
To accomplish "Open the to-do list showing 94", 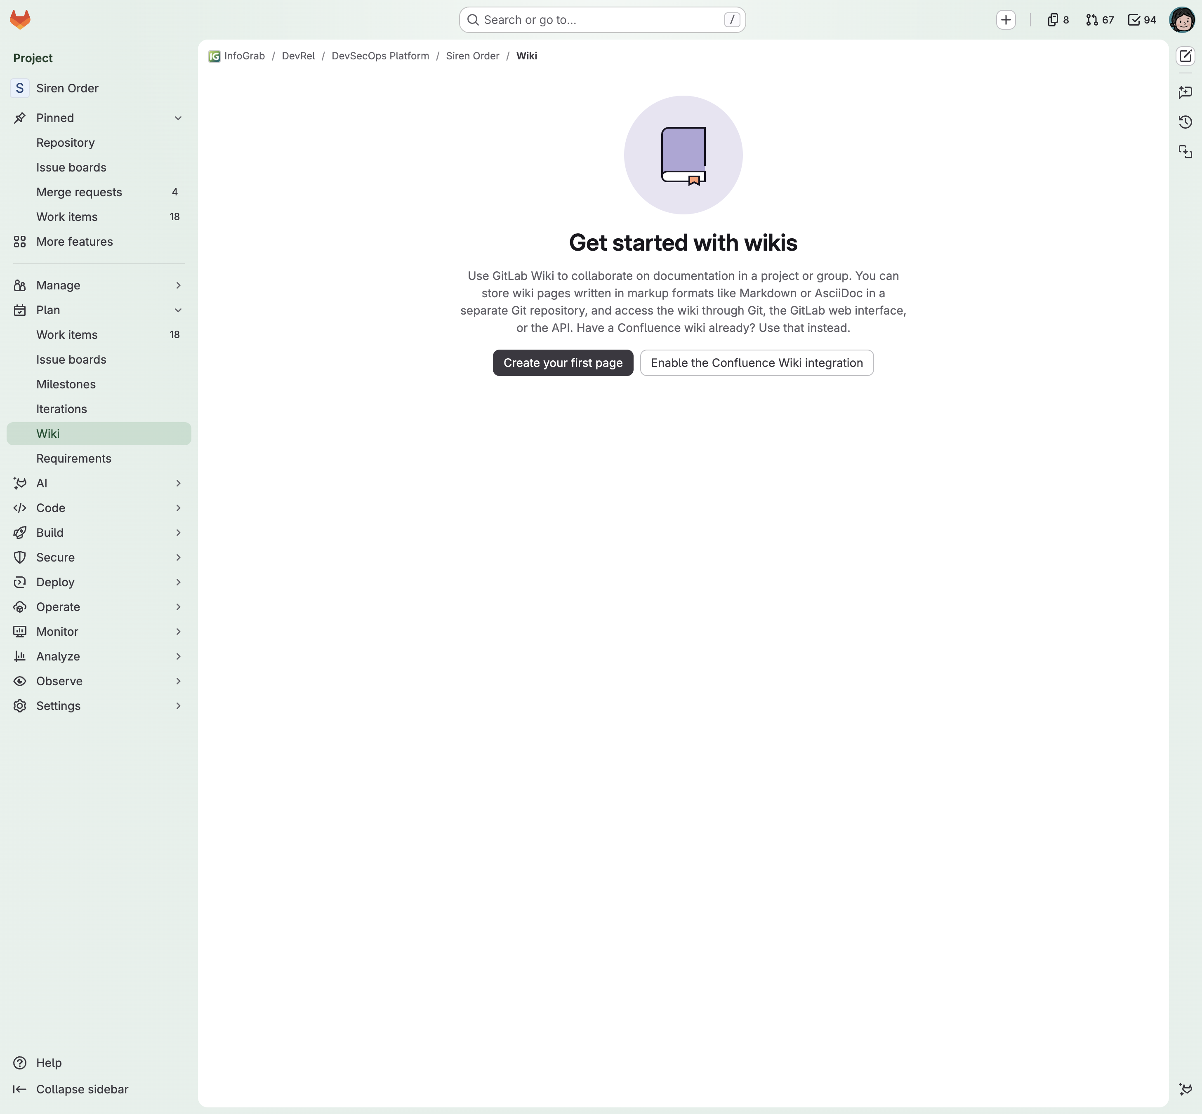I will (1142, 20).
